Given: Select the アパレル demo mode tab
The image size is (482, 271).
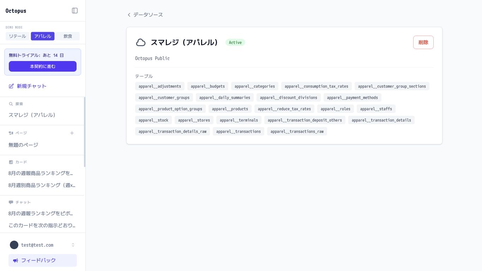Looking at the screenshot, I should pyautogui.click(x=43, y=36).
